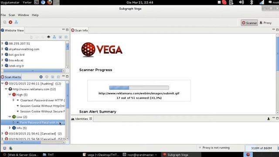This screenshot has width=279, height=157.
Task: Maximize the Scan Alerts panel
Action: click(x=67, y=76)
